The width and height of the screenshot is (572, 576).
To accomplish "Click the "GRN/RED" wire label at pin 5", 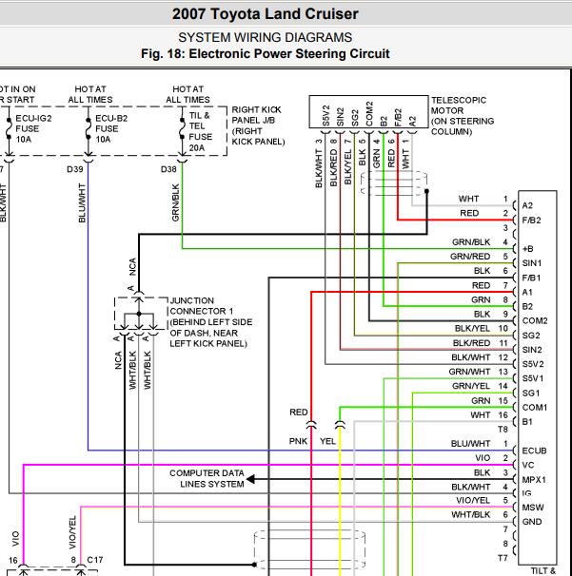I will tap(470, 257).
